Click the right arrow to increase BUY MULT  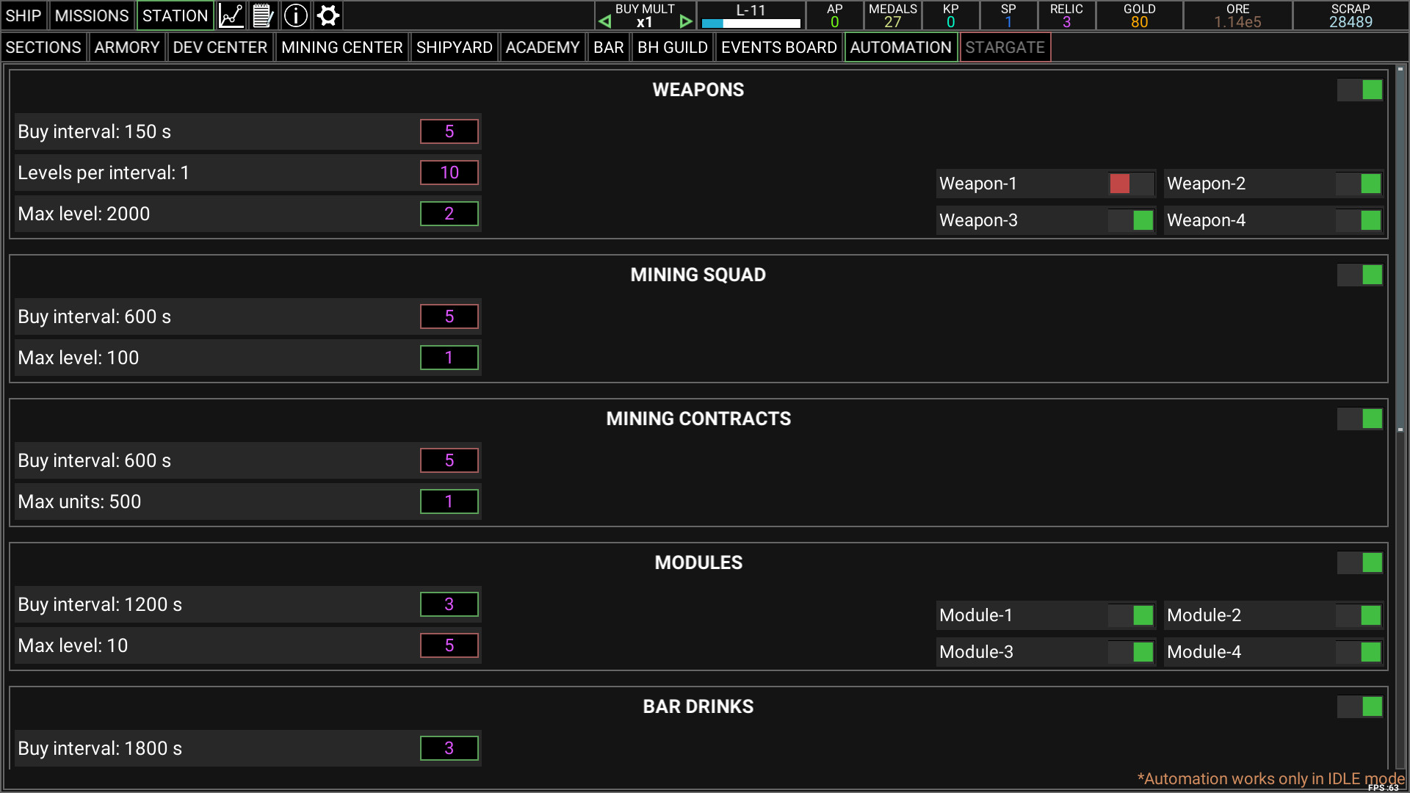(x=686, y=21)
